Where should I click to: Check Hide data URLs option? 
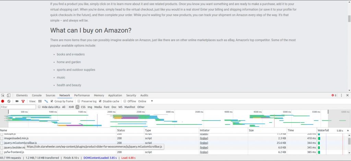[x=39, y=107]
